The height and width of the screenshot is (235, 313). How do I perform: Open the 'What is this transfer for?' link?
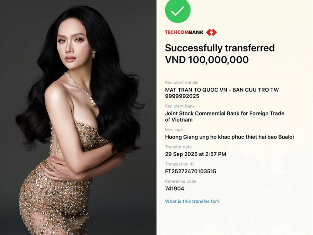(192, 201)
